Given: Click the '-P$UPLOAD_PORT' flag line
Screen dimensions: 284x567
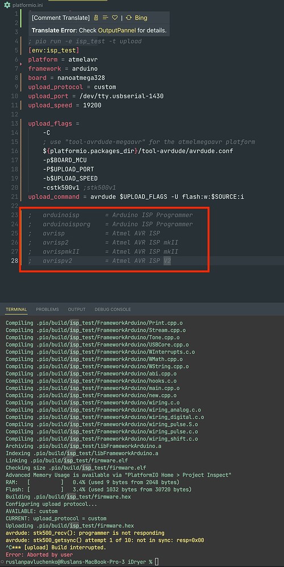Looking at the screenshot, I should [x=68, y=169].
